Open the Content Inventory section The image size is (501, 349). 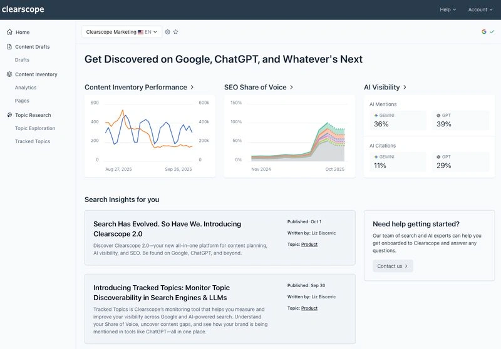[38, 74]
